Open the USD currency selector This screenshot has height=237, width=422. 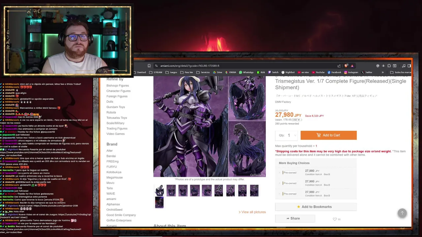tap(296, 120)
